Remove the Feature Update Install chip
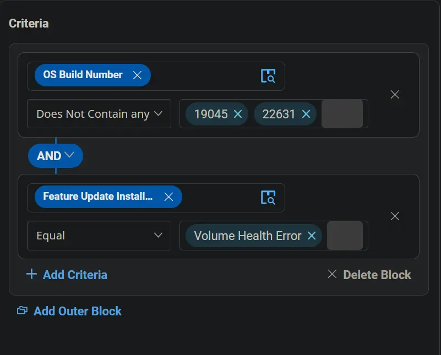This screenshot has width=441, height=355. coord(168,196)
